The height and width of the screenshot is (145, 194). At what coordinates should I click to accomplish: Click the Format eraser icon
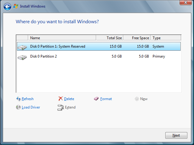point(97,99)
